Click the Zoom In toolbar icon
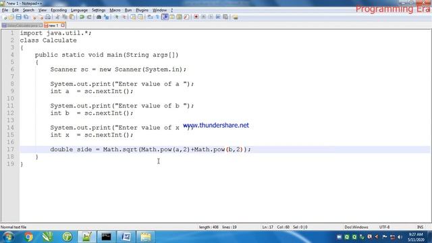432x243 pixels. click(x=117, y=17)
